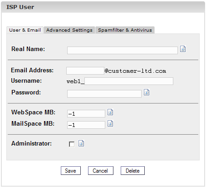The width and height of the screenshot is (206, 188).
Task: Enable the Administrator checkbox
Action: (x=72, y=144)
